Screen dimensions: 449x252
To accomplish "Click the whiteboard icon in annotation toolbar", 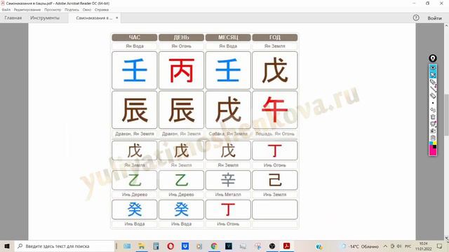I will coord(433,124).
